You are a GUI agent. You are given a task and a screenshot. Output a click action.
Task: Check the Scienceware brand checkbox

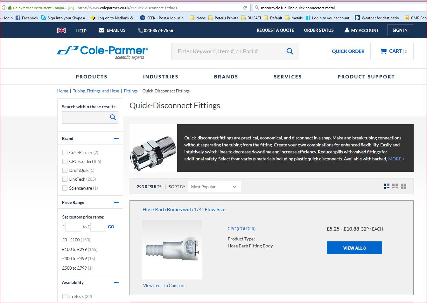point(65,188)
